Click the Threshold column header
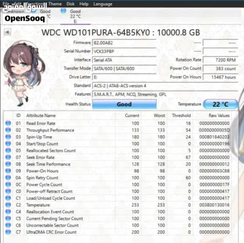The image size is (244, 243). pyautogui.click(x=181, y=116)
